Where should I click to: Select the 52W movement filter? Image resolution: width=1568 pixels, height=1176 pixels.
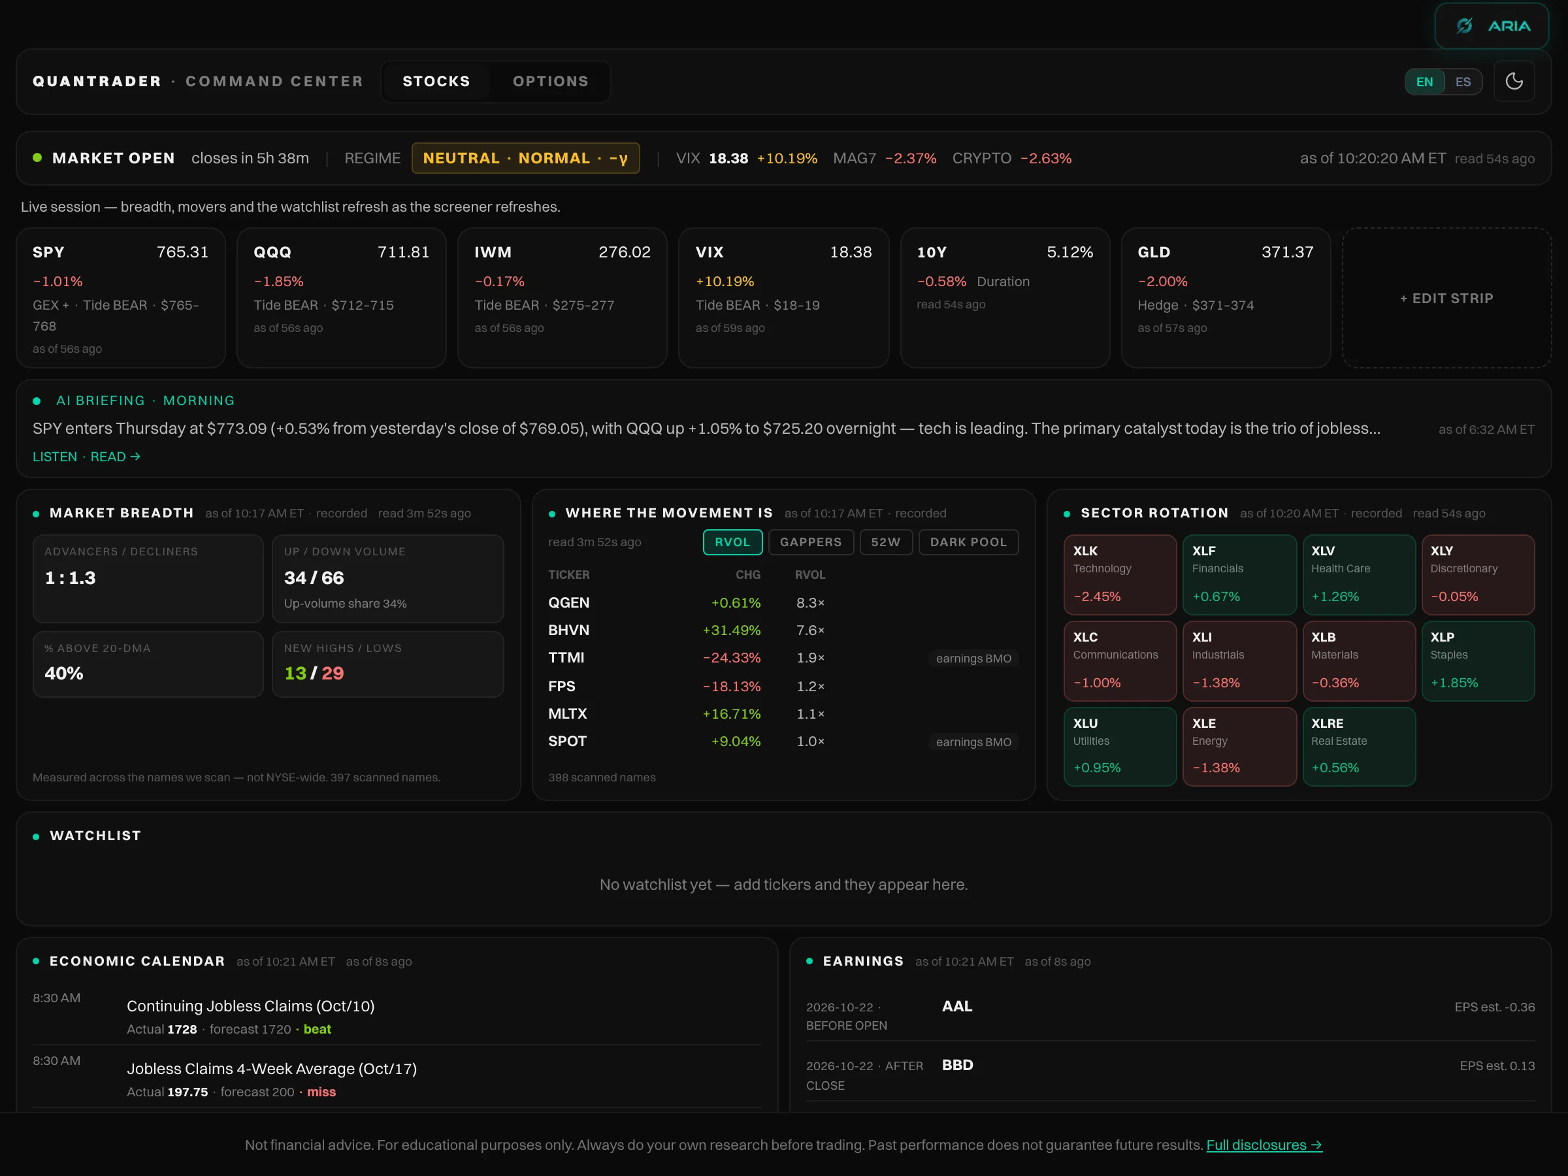coord(885,542)
